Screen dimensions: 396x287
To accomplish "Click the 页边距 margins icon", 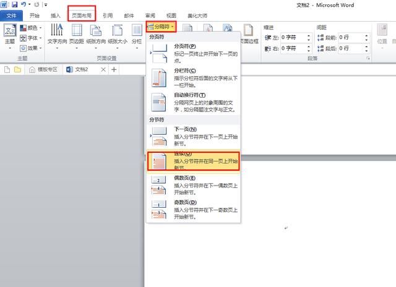I will click(77, 30).
